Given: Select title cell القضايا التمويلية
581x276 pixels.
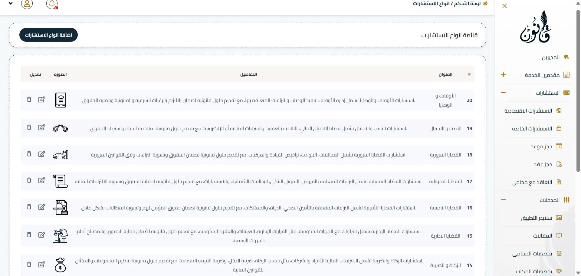Looking at the screenshot, I should tap(445, 181).
